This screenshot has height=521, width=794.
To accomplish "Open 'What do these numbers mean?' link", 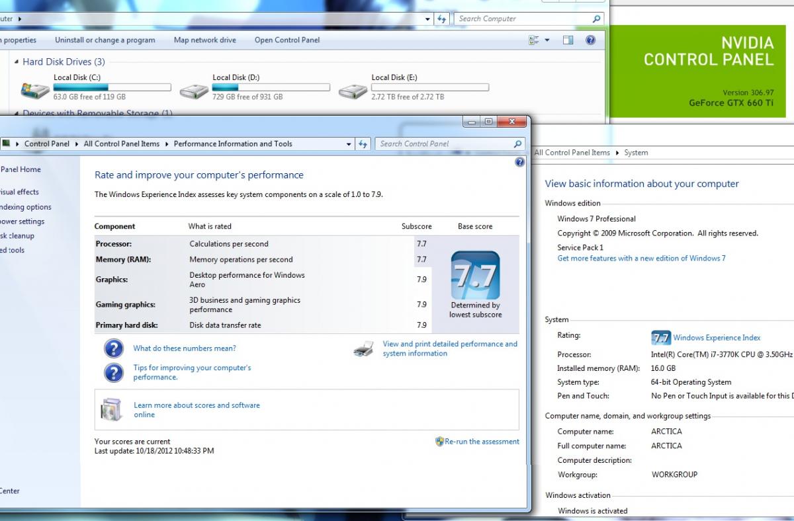I will (x=185, y=348).
